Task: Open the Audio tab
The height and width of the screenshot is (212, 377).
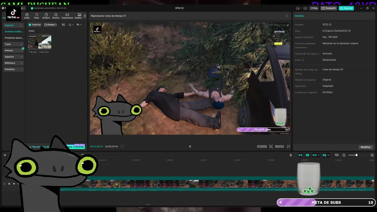Action: [27, 16]
